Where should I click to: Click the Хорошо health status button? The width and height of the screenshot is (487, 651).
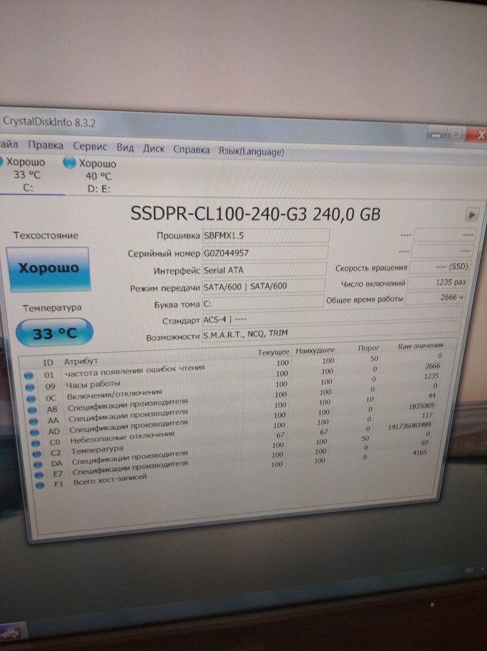(x=48, y=268)
